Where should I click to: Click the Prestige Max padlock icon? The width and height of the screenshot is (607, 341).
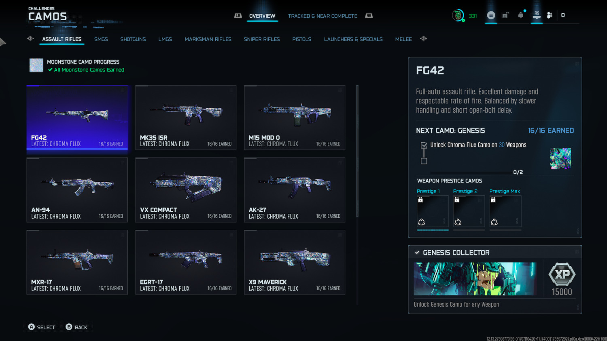pos(493,200)
